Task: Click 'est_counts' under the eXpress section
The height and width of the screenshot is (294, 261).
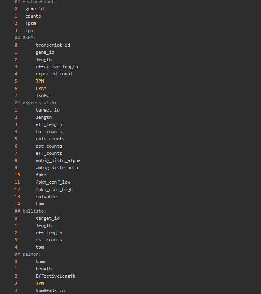Action: tap(49, 146)
